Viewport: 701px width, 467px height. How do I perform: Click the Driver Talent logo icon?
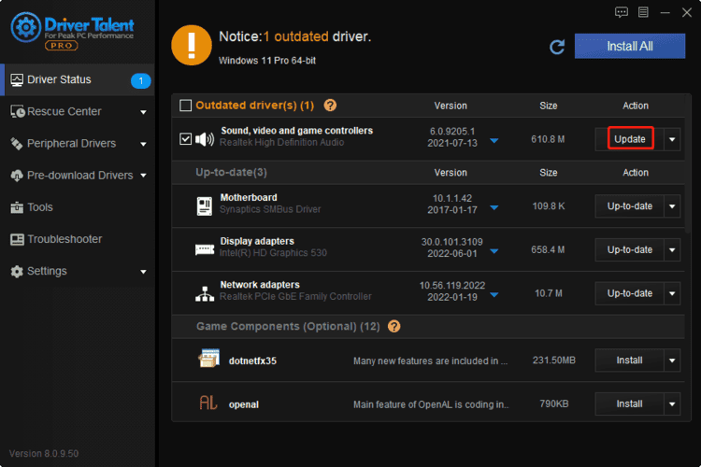tap(25, 28)
